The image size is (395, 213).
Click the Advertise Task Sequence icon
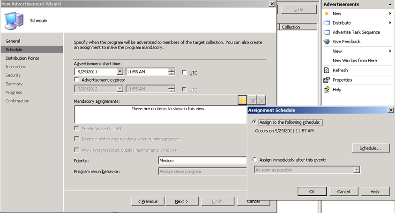click(327, 32)
